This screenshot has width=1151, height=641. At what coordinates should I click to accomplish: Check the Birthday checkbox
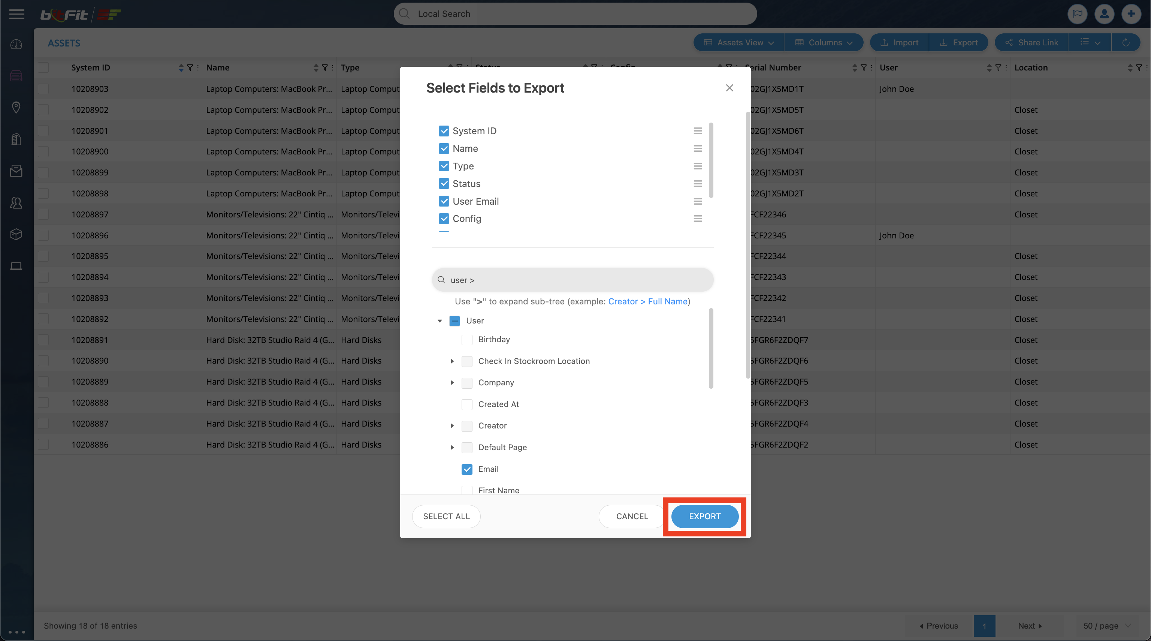click(466, 340)
